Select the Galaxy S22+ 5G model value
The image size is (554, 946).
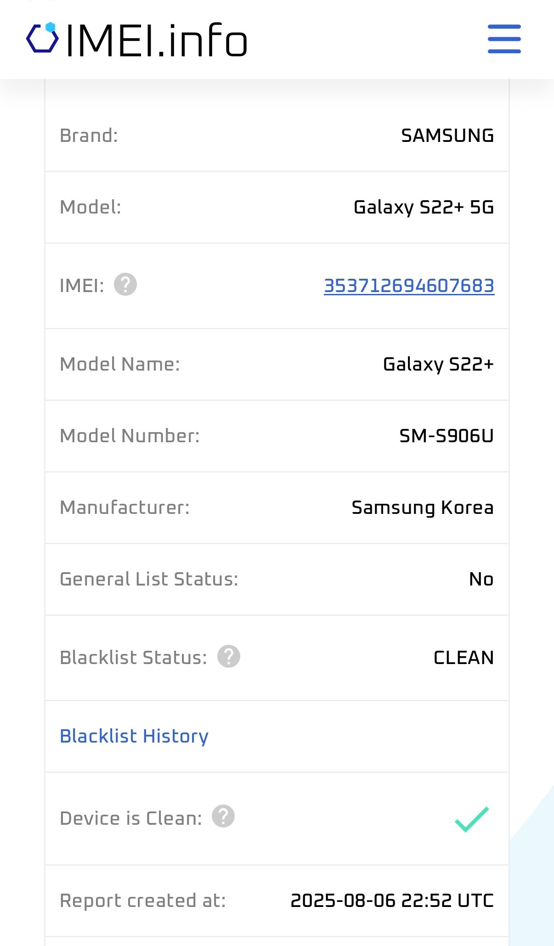(x=424, y=207)
